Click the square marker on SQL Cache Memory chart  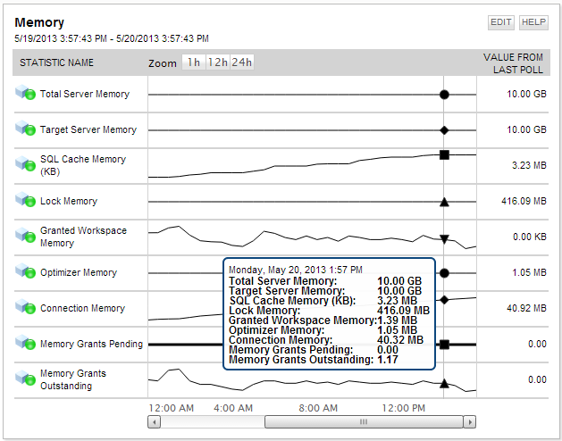tap(444, 154)
